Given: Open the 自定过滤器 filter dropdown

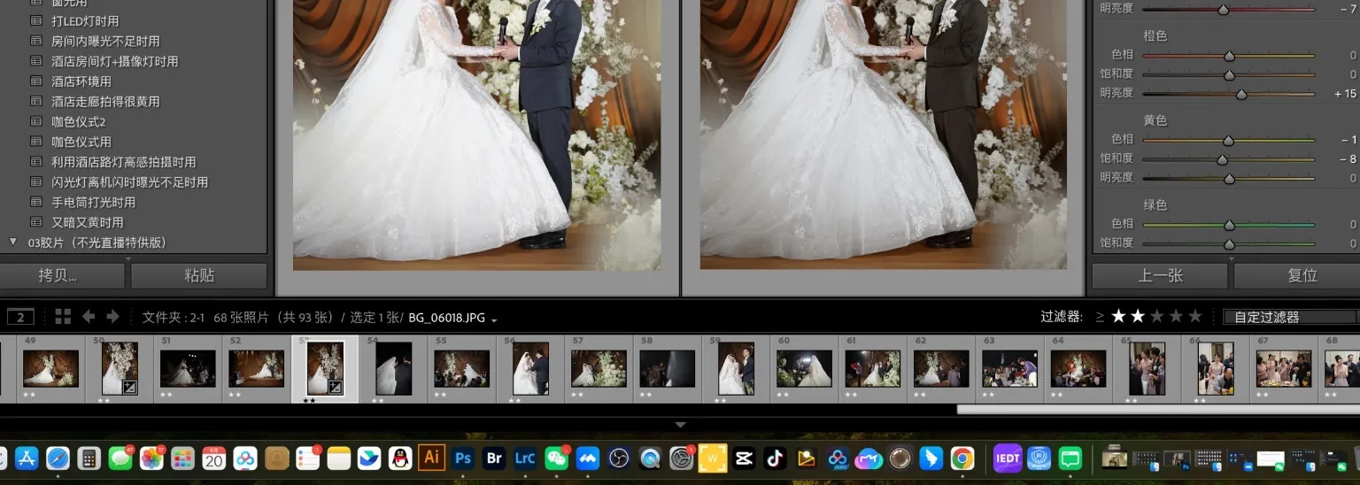Looking at the screenshot, I should (x=1291, y=317).
